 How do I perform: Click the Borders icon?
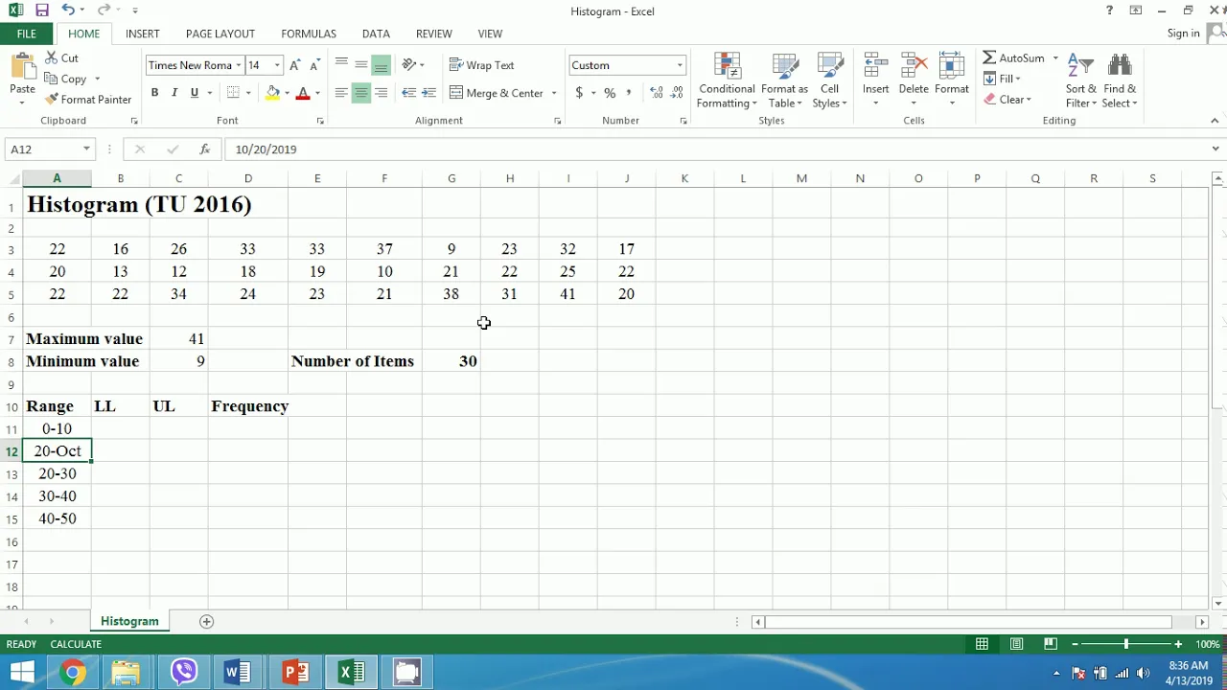tap(233, 93)
